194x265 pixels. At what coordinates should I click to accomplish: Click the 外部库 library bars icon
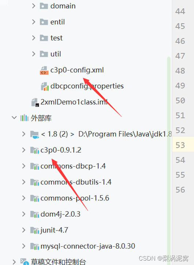click(x=24, y=118)
